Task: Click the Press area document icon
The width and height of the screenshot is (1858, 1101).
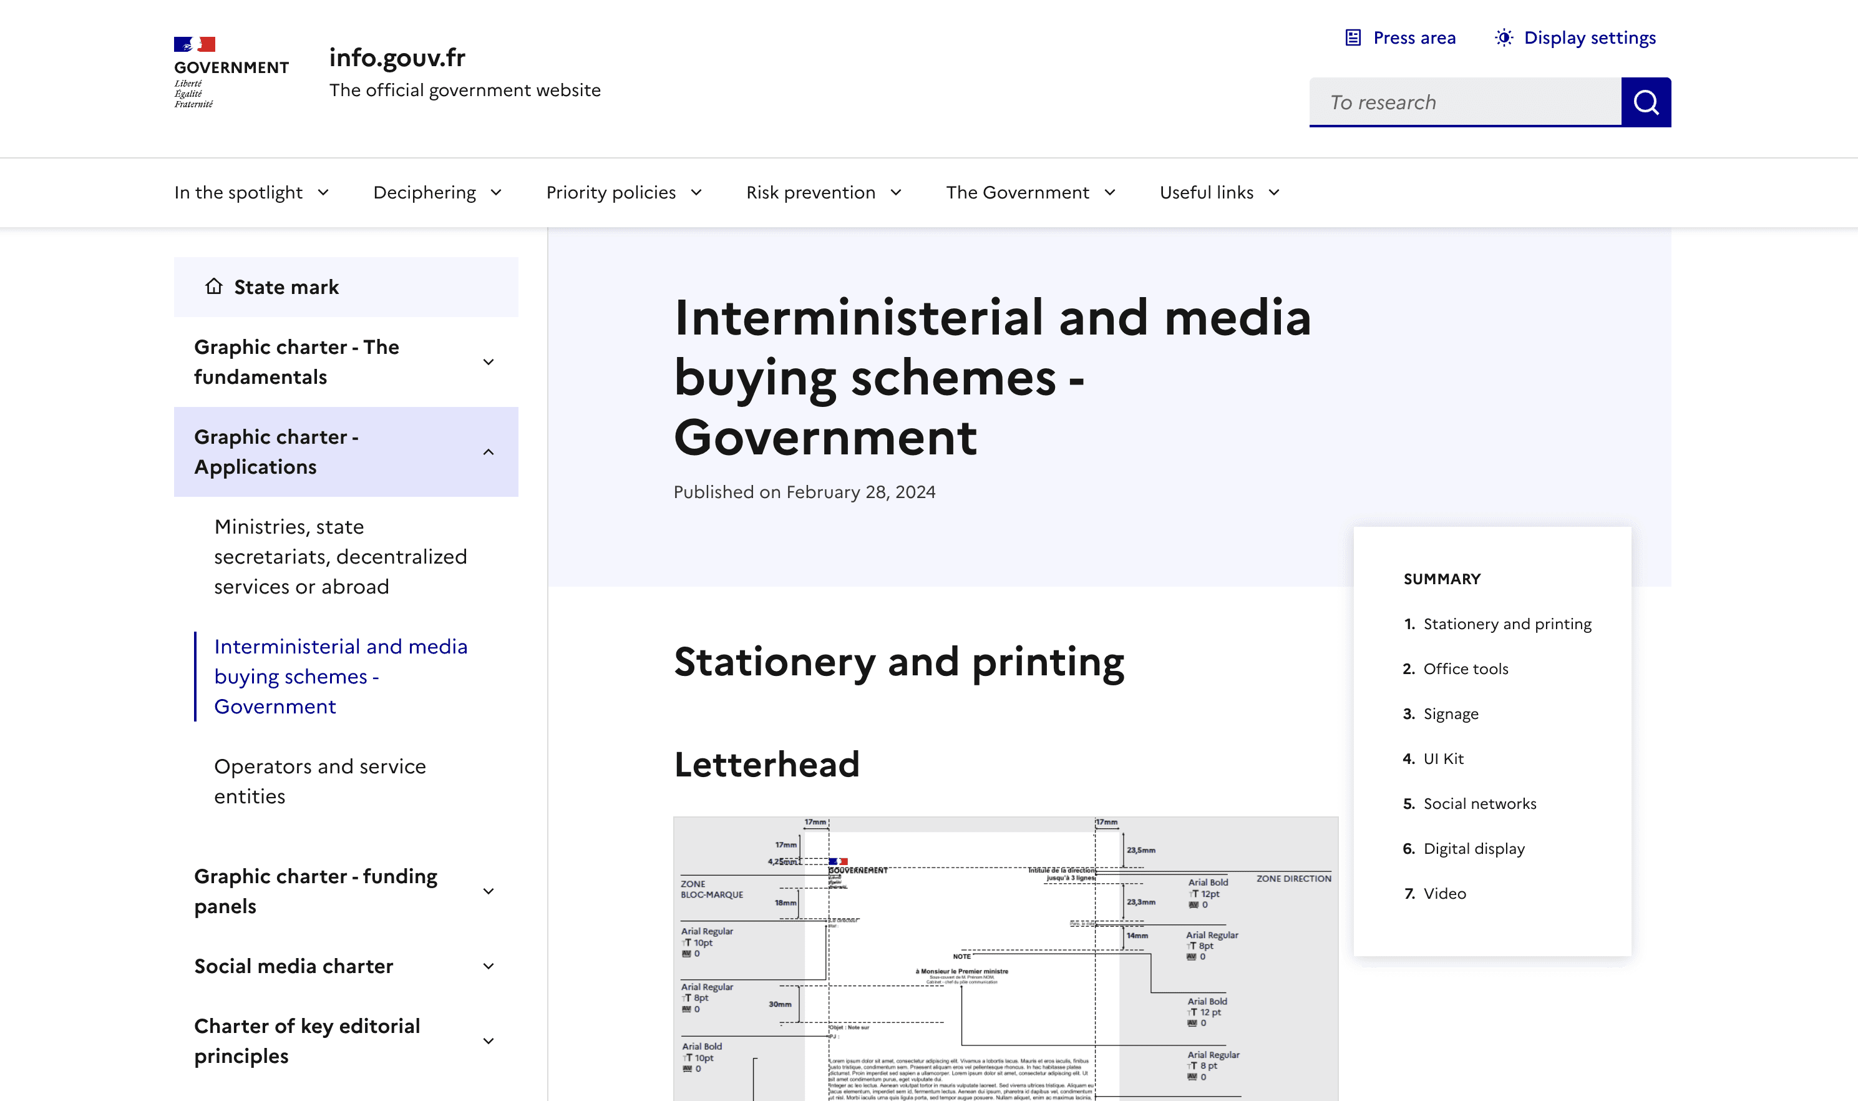Action: (x=1353, y=38)
